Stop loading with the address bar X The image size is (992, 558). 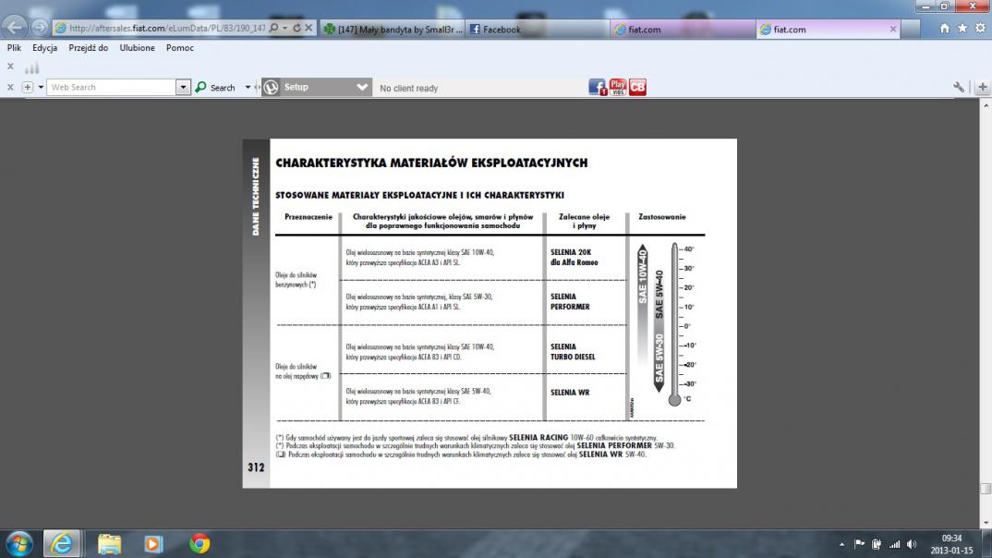[x=308, y=29]
